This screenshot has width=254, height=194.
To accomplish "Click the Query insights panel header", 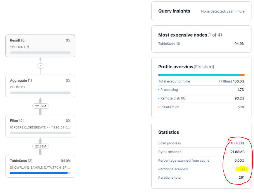I will (x=174, y=11).
